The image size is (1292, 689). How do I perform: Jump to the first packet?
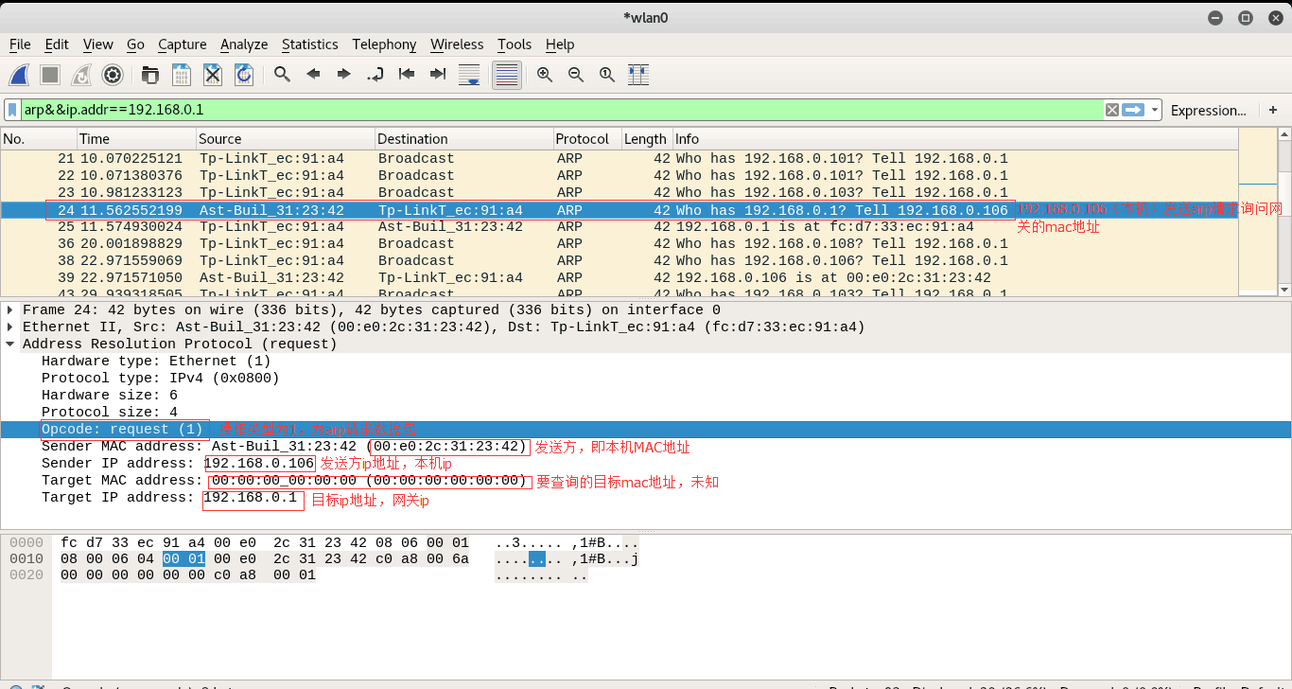click(407, 75)
